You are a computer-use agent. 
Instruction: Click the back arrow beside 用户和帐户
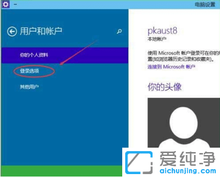tap(12, 31)
